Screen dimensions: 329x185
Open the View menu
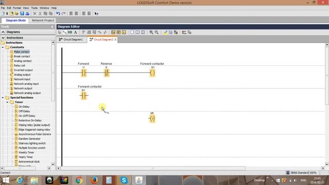point(26,8)
